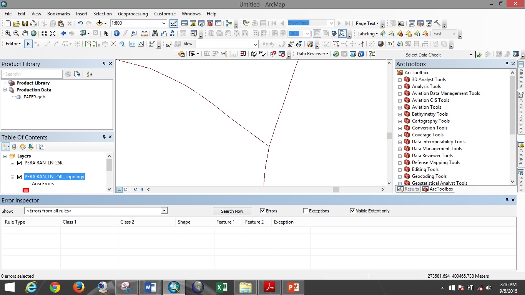Click the Search Now button

pos(232,211)
